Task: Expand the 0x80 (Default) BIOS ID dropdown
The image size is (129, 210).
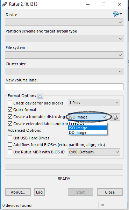Action: [94, 152]
